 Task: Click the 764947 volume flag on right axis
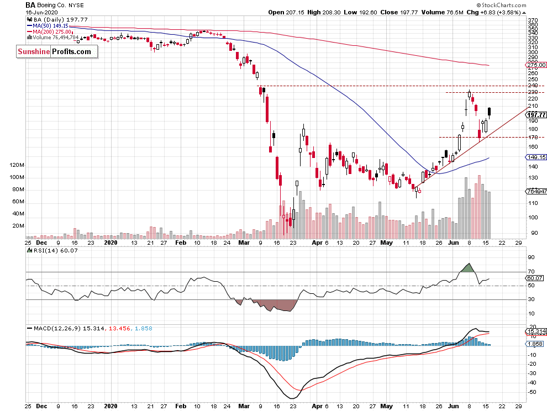(536, 191)
